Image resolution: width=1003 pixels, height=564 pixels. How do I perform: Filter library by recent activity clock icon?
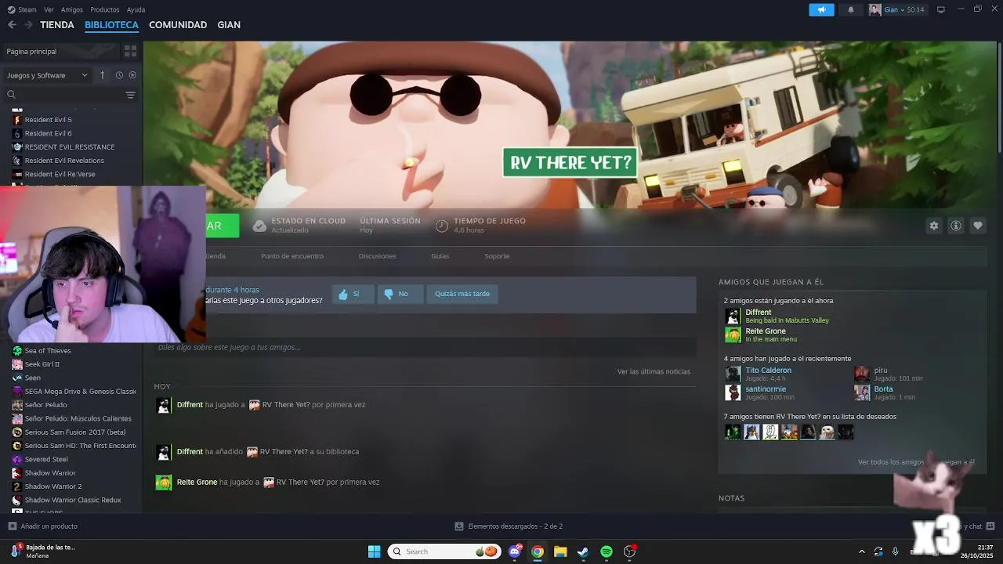(x=119, y=75)
